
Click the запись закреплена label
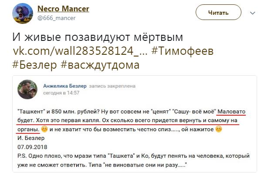tap(112, 86)
